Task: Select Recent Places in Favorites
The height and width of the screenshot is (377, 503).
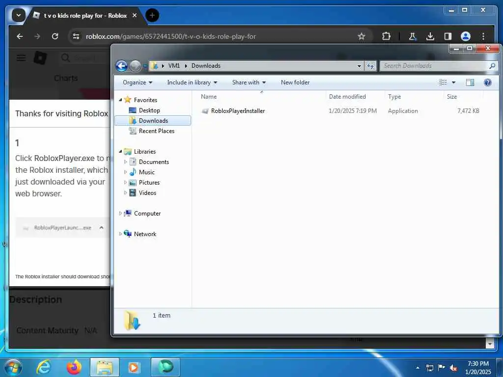Action: (x=156, y=131)
